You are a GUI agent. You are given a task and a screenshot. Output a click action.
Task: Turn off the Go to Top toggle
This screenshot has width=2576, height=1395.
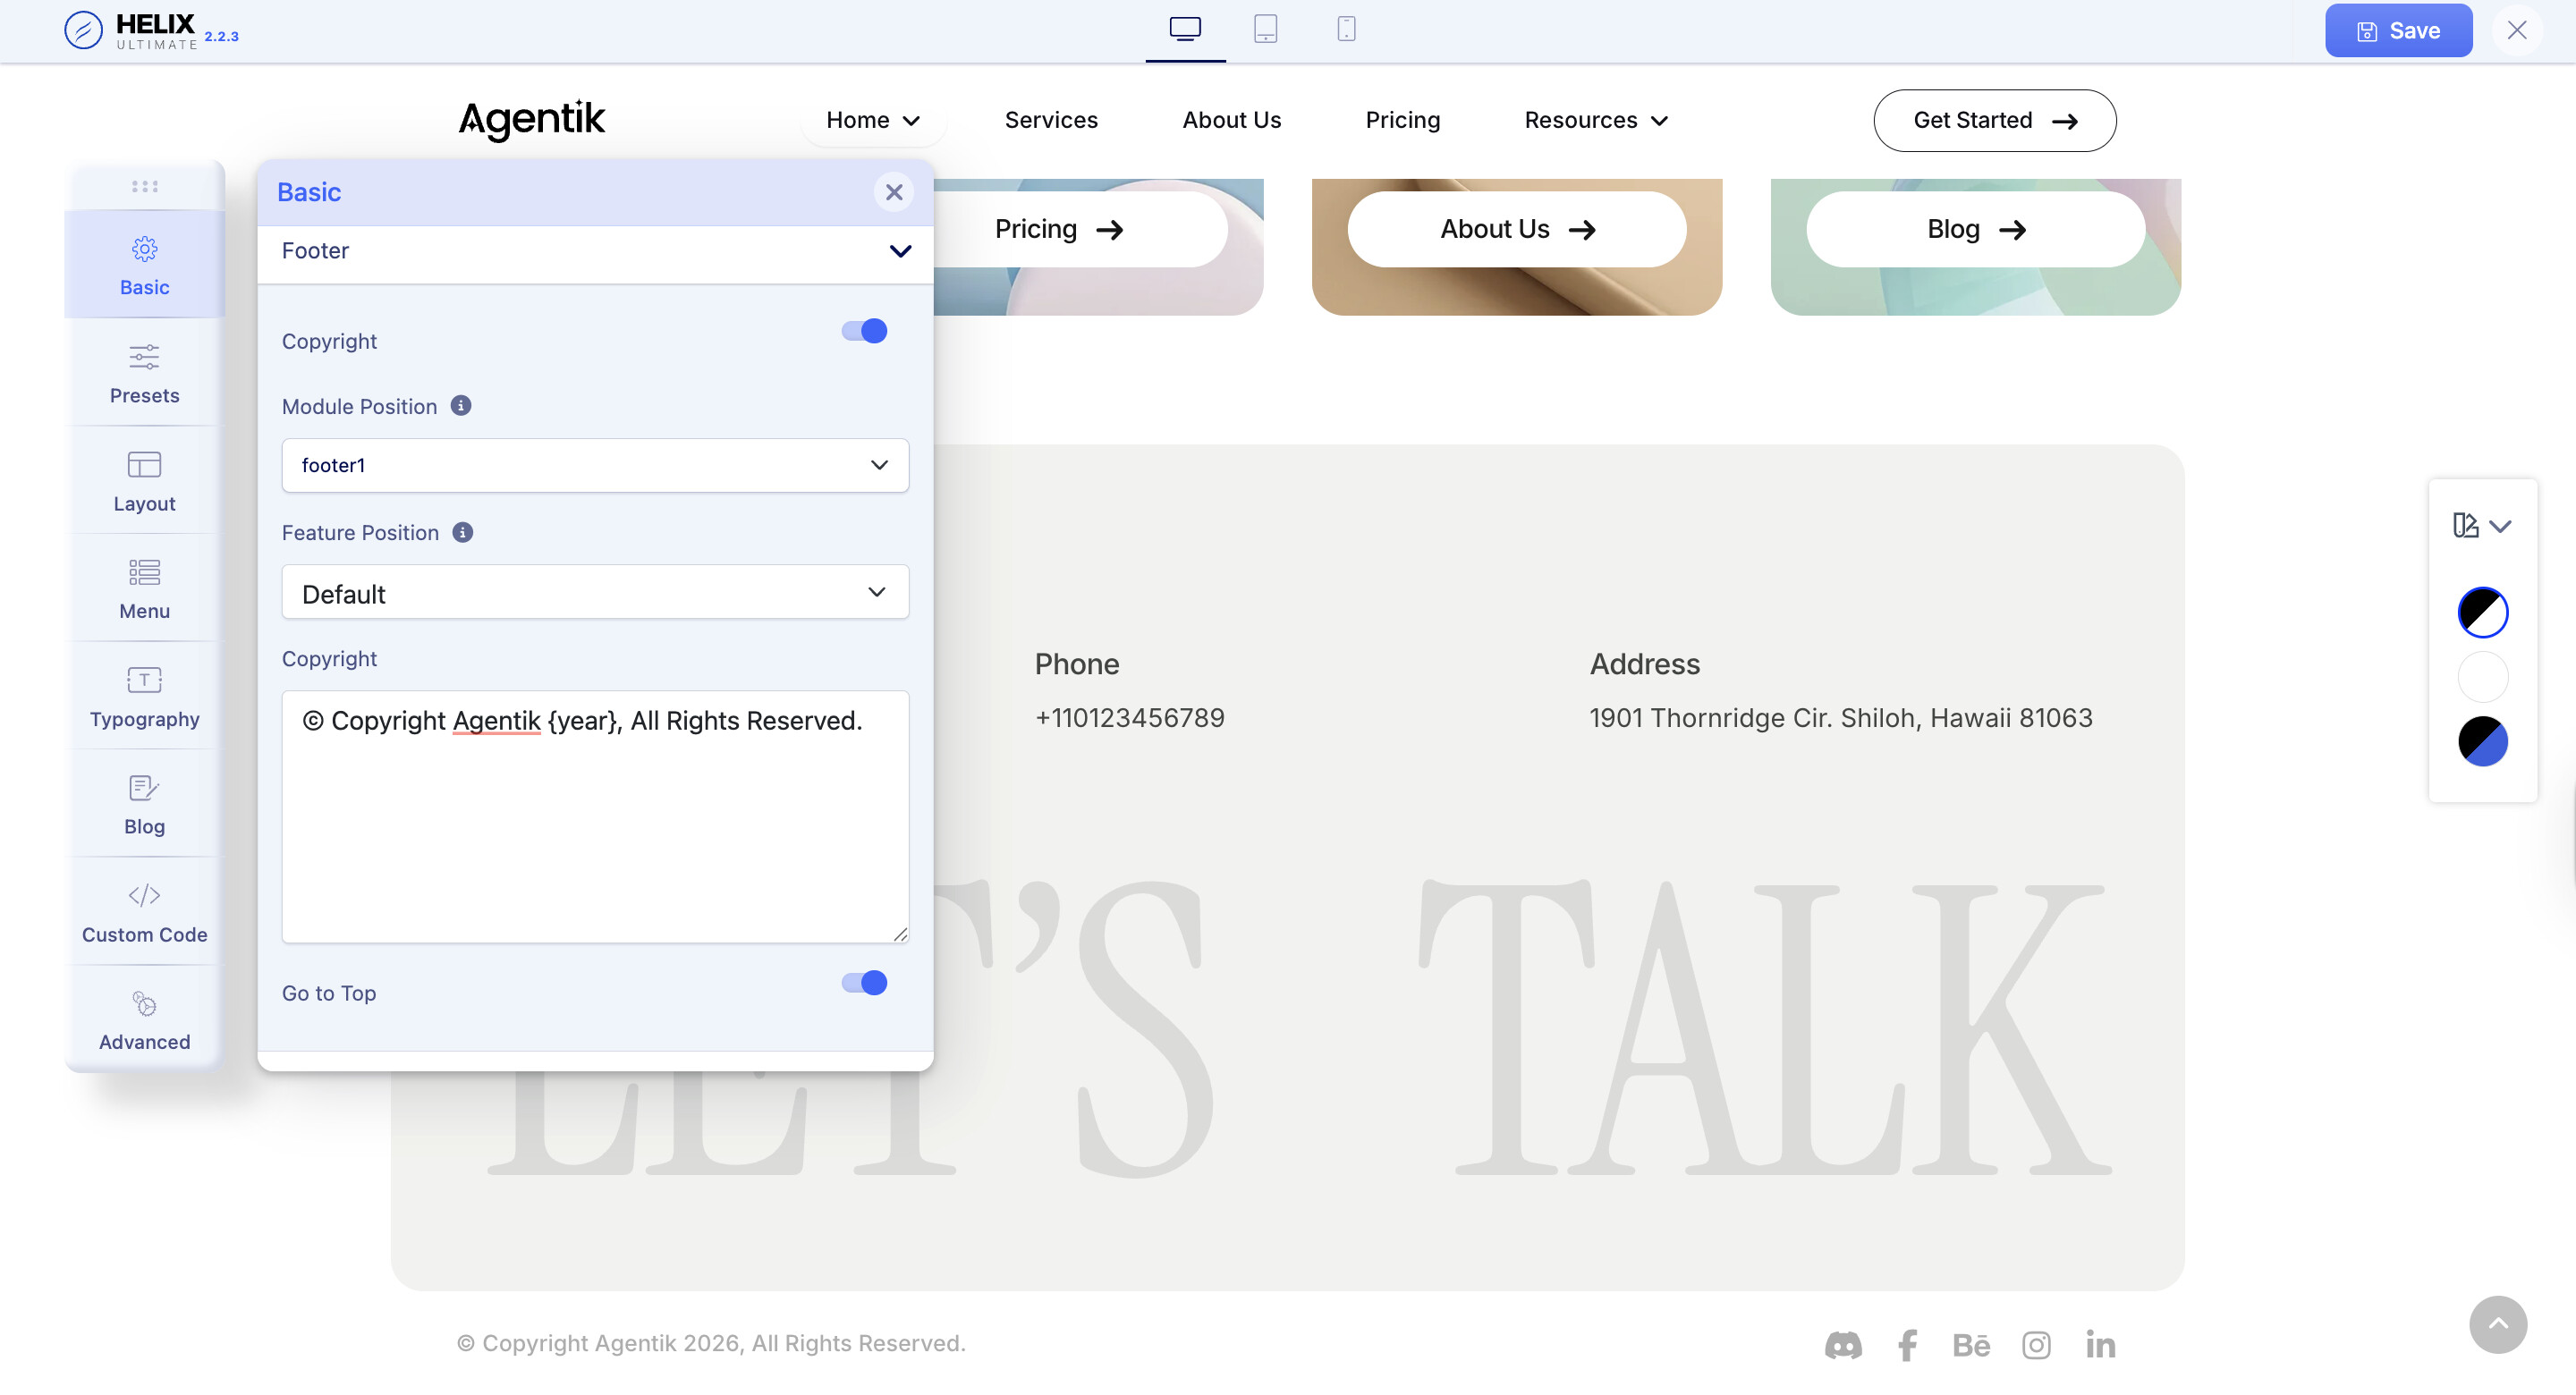coord(864,983)
